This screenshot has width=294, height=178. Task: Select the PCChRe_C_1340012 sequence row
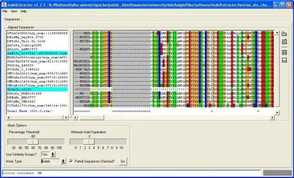(x=37, y=69)
